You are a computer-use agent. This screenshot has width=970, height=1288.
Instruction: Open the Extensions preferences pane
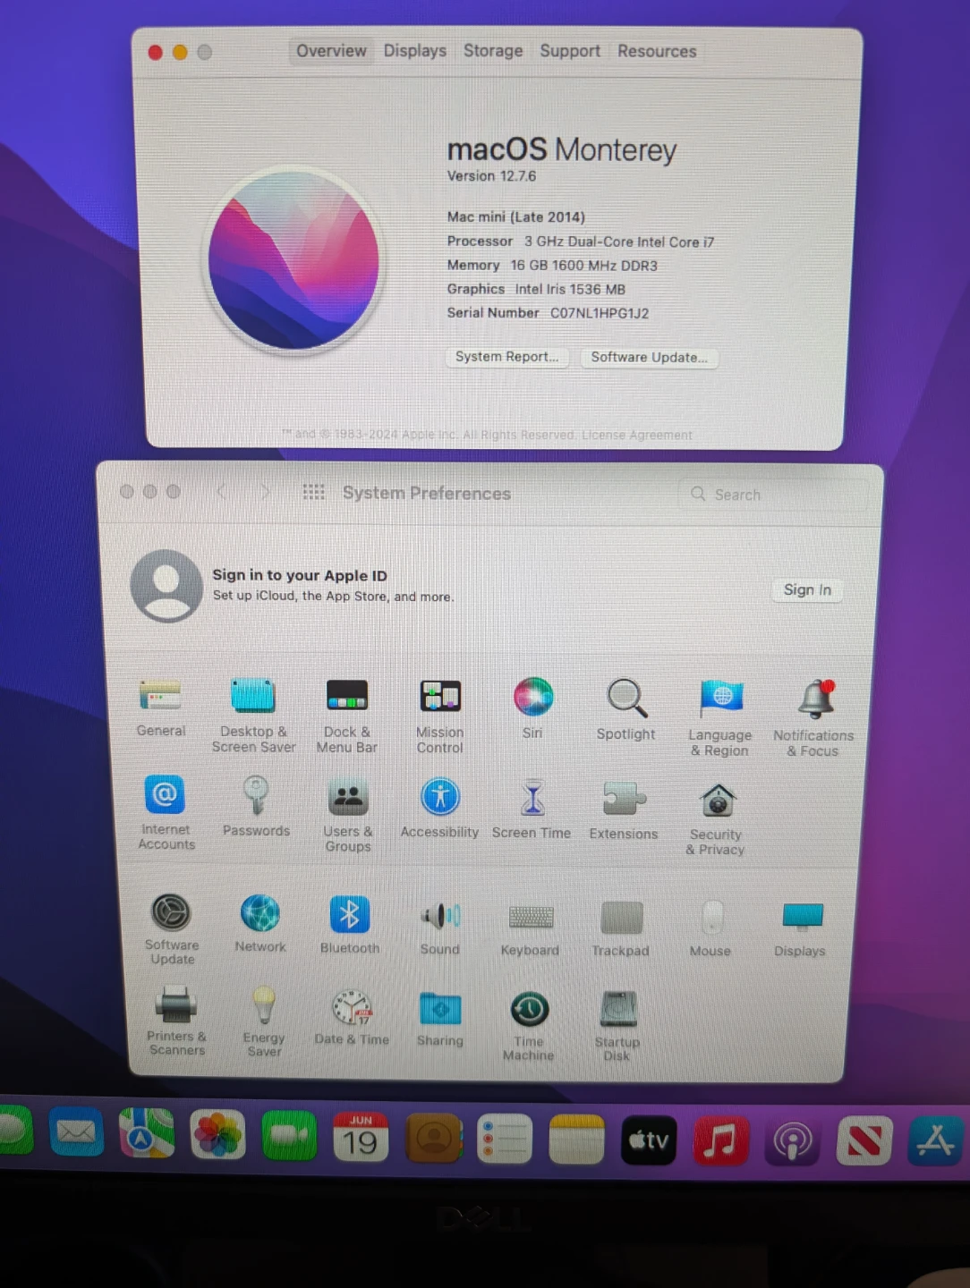(625, 800)
